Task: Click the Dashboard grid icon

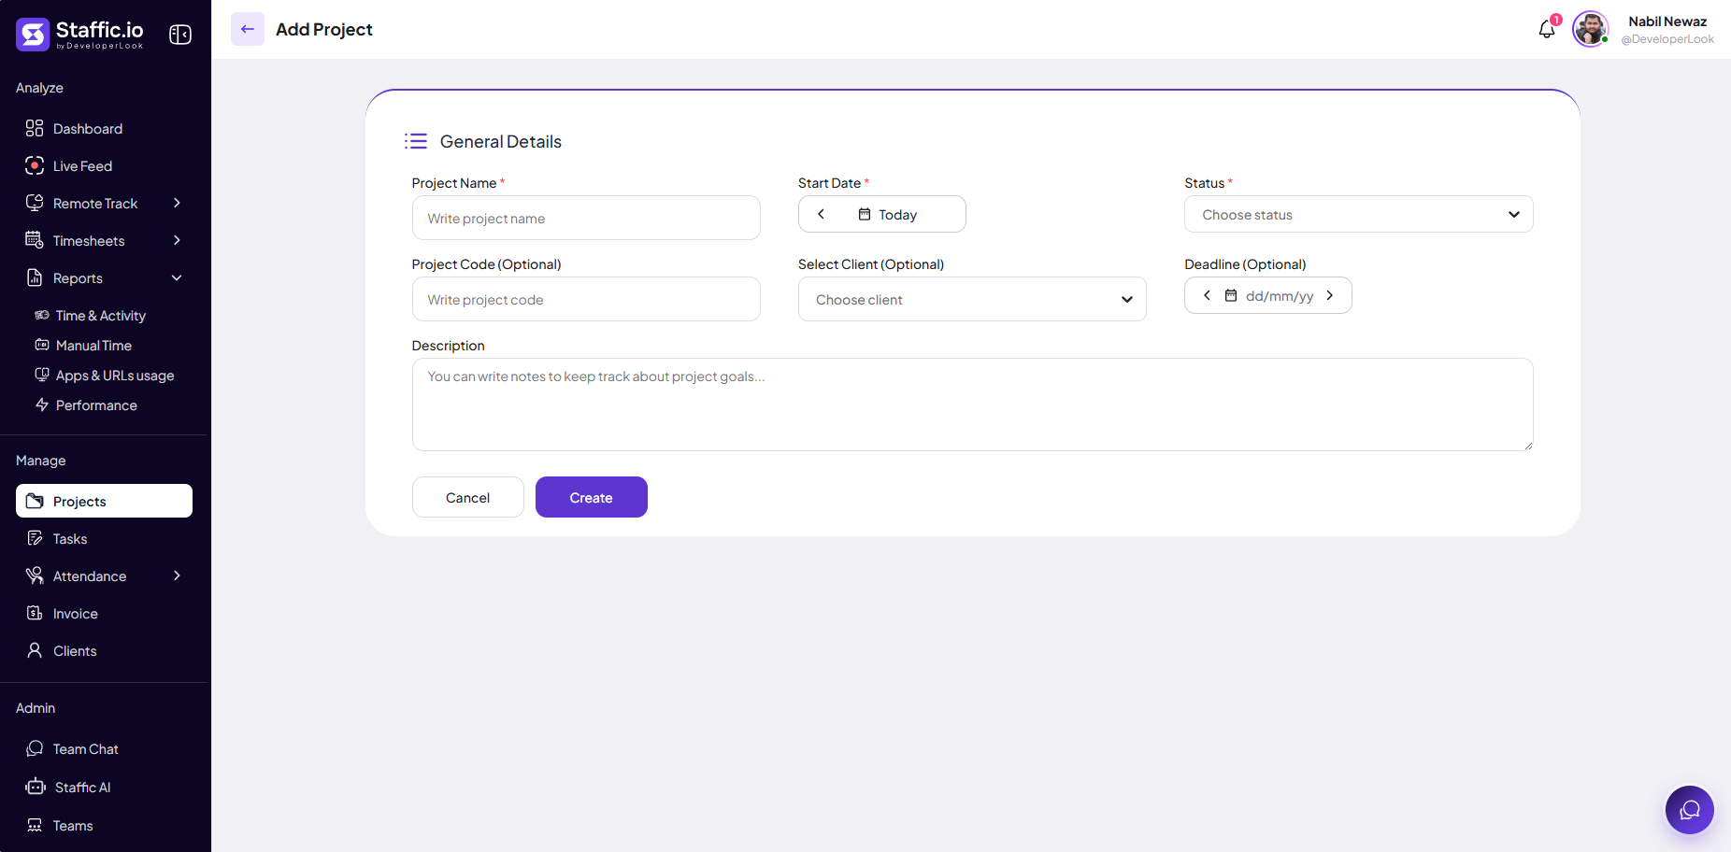Action: click(x=35, y=128)
